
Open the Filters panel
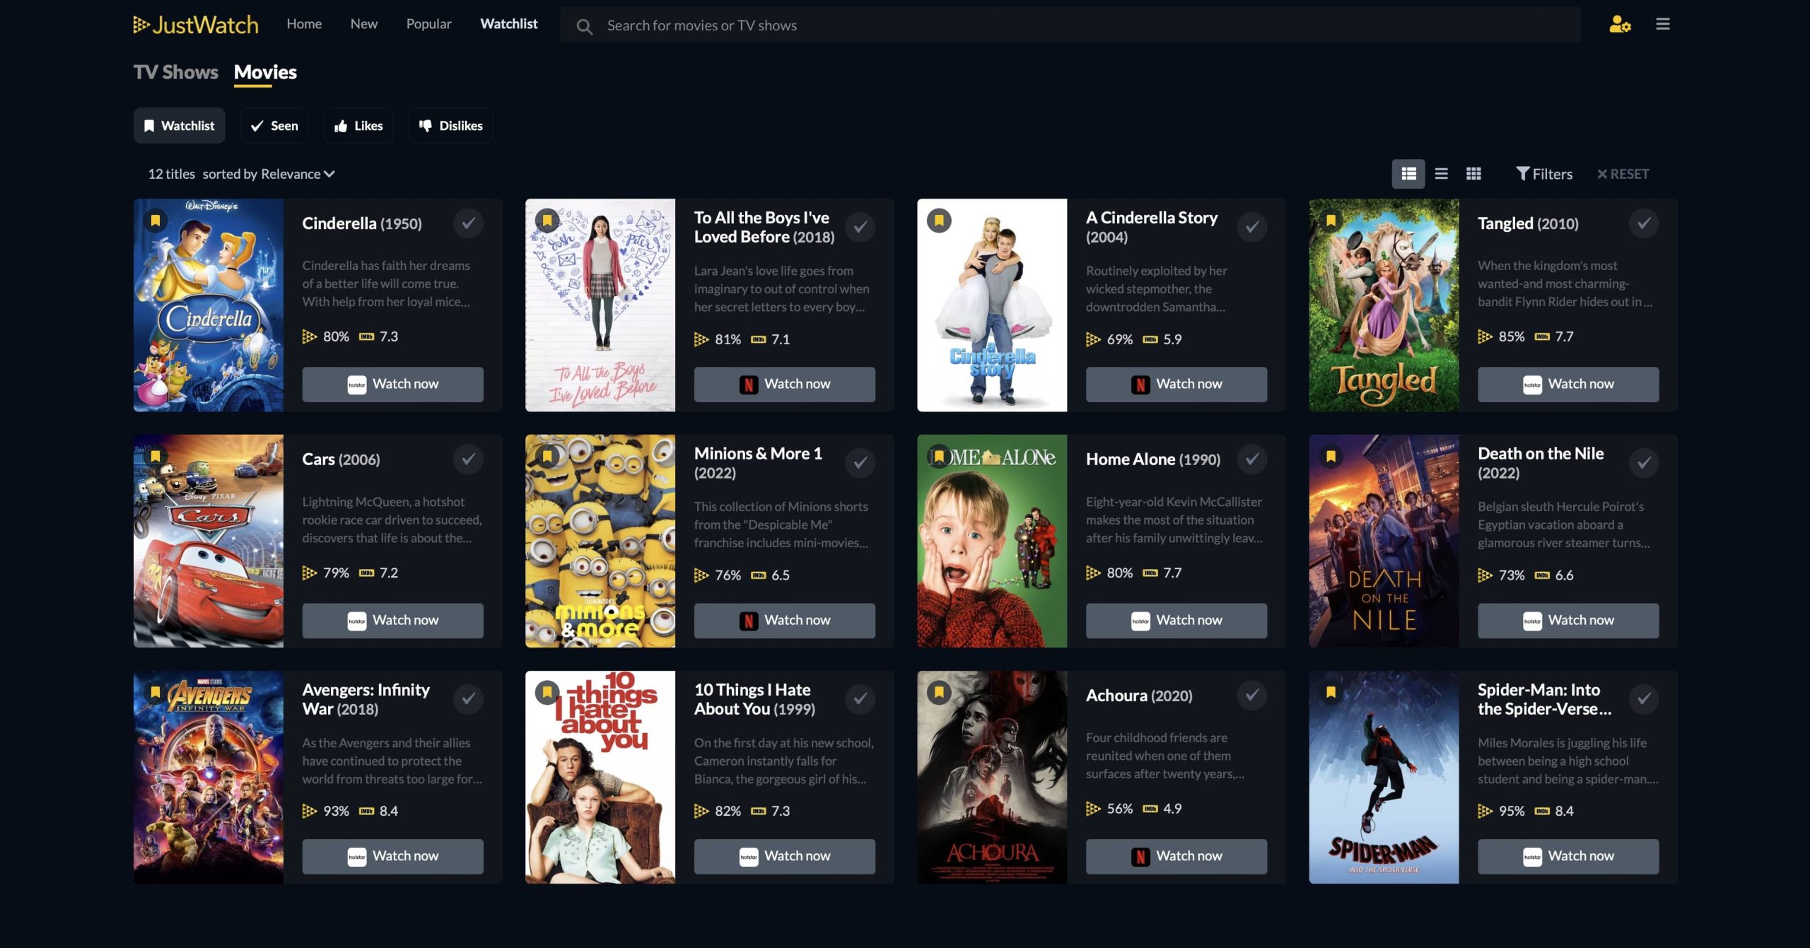1544,174
